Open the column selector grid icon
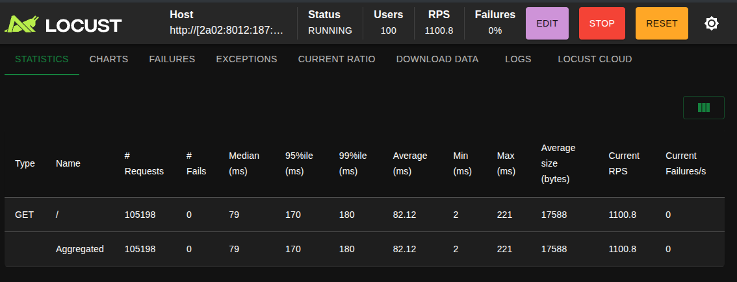Screen dimensions: 737x282 pyautogui.click(x=704, y=108)
